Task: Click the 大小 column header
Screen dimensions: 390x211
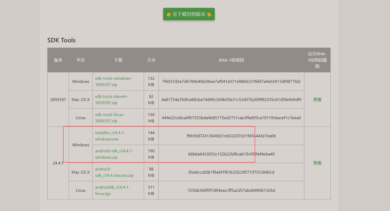Action: (151, 60)
